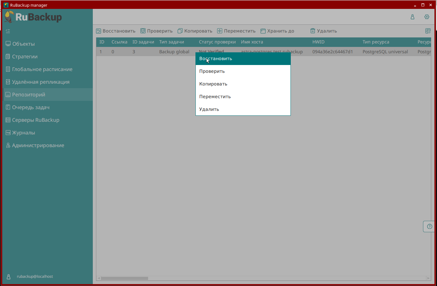Choose Копировать from the context menu
The image size is (437, 286).
(x=243, y=84)
